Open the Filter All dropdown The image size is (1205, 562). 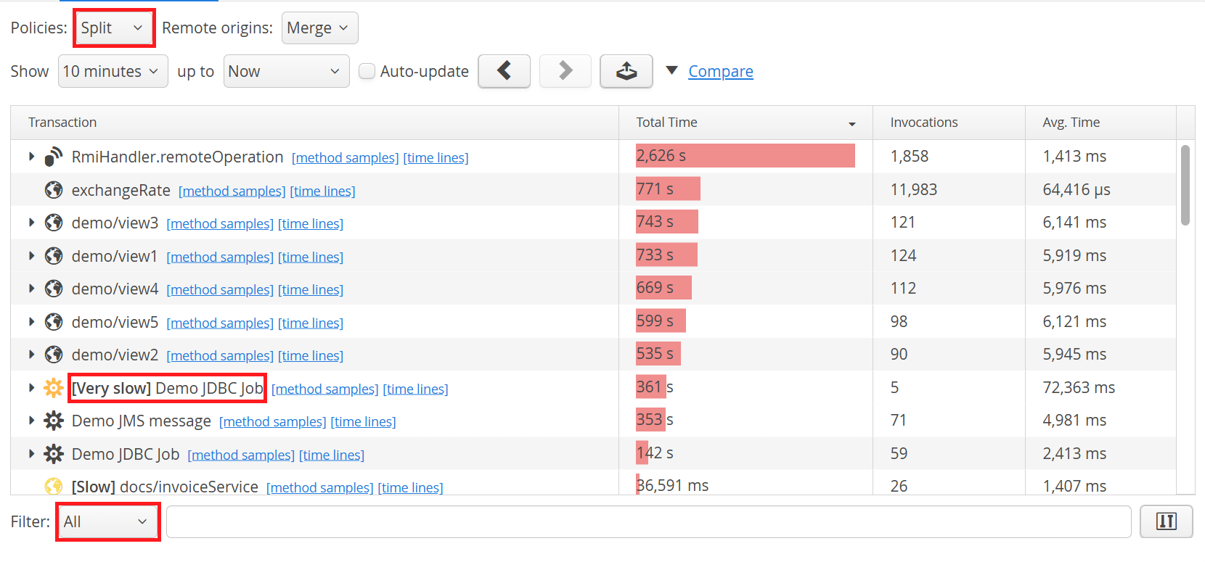[107, 521]
